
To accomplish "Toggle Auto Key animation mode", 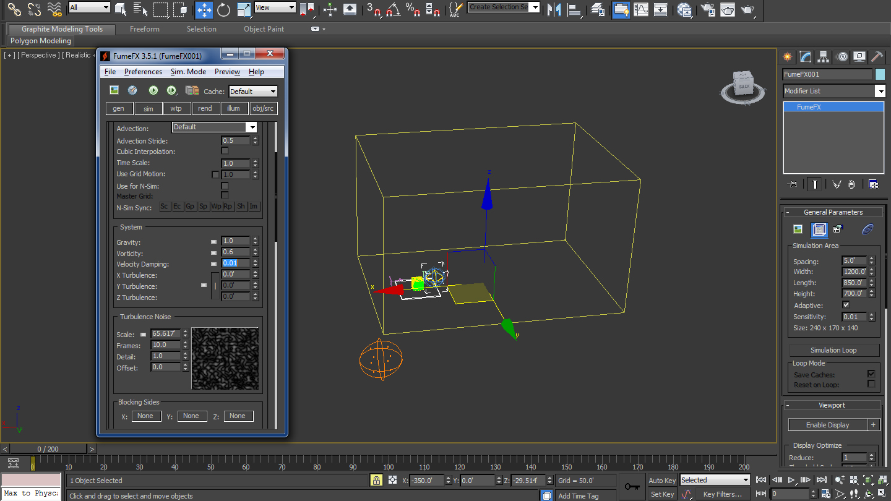I will 662,481.
